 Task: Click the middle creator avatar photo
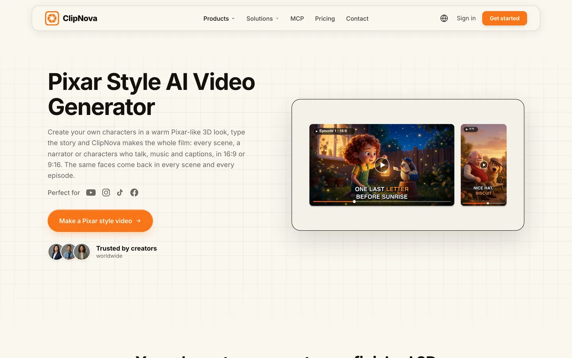69,252
